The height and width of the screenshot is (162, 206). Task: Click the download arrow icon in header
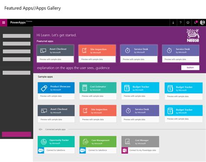(173, 23)
